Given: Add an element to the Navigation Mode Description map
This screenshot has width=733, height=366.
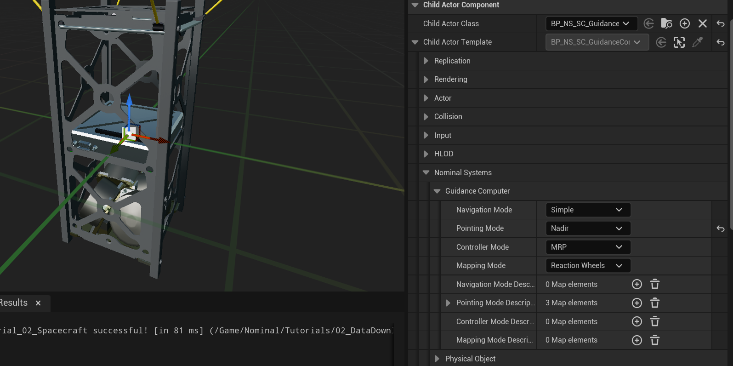Looking at the screenshot, I should tap(636, 285).
